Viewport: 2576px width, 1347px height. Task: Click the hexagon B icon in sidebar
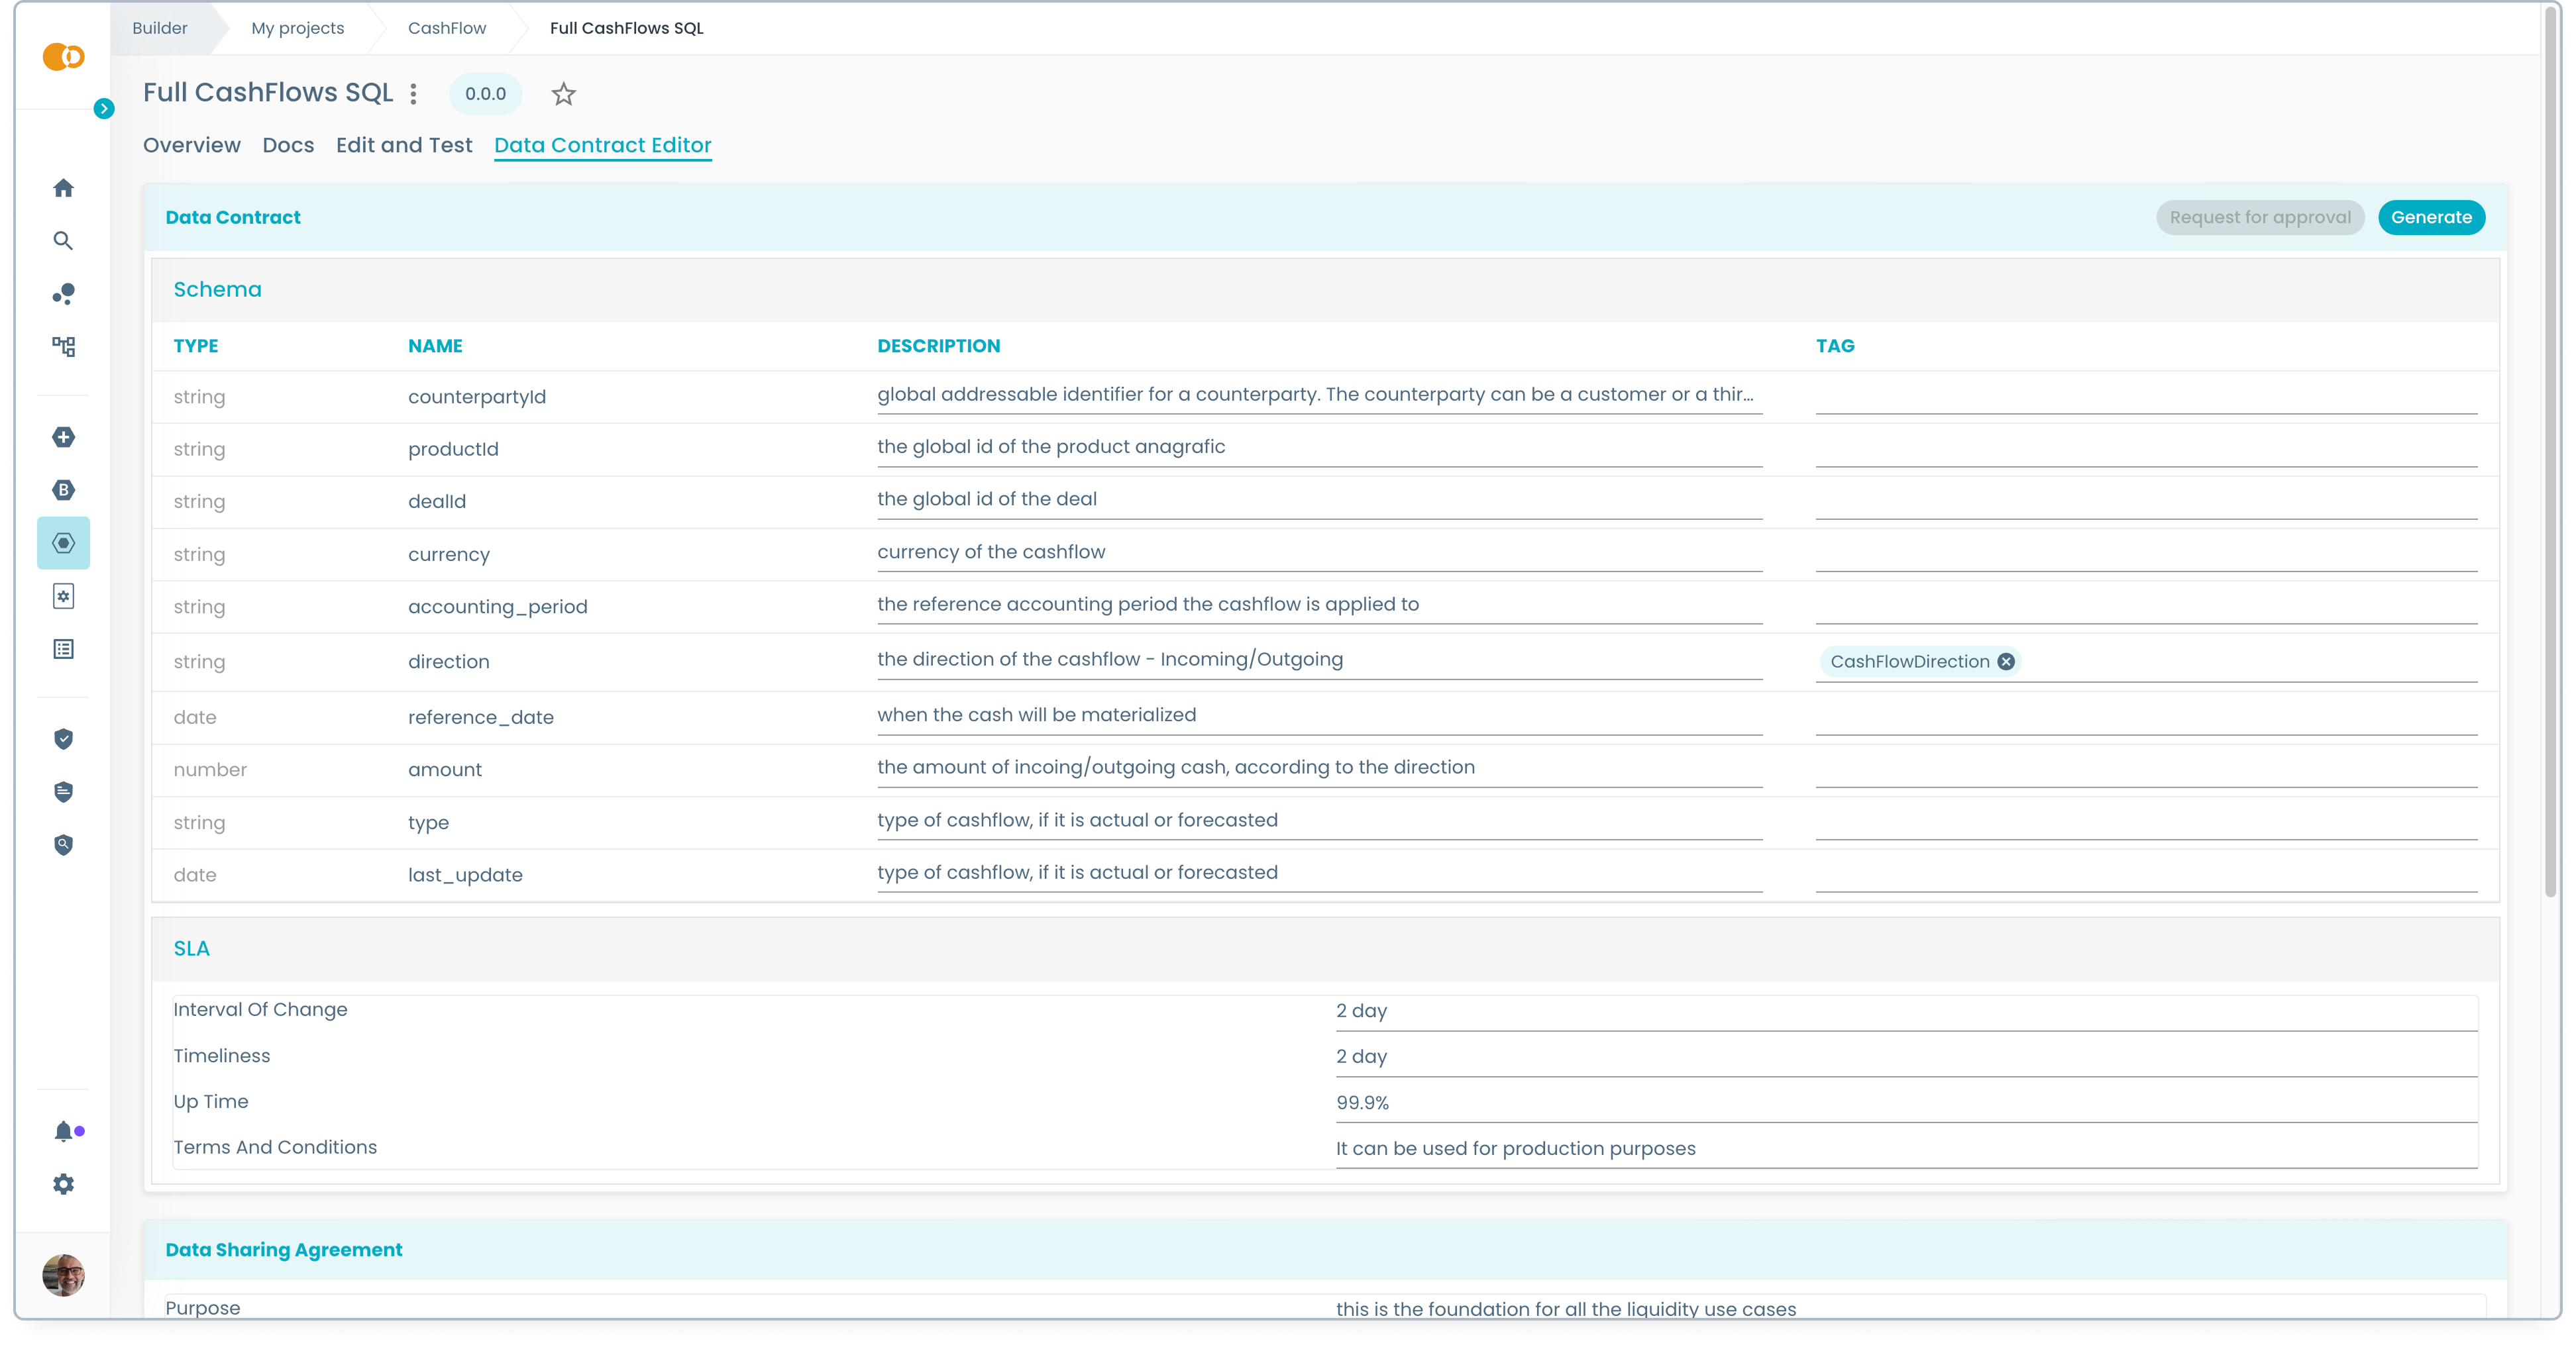[x=63, y=489]
